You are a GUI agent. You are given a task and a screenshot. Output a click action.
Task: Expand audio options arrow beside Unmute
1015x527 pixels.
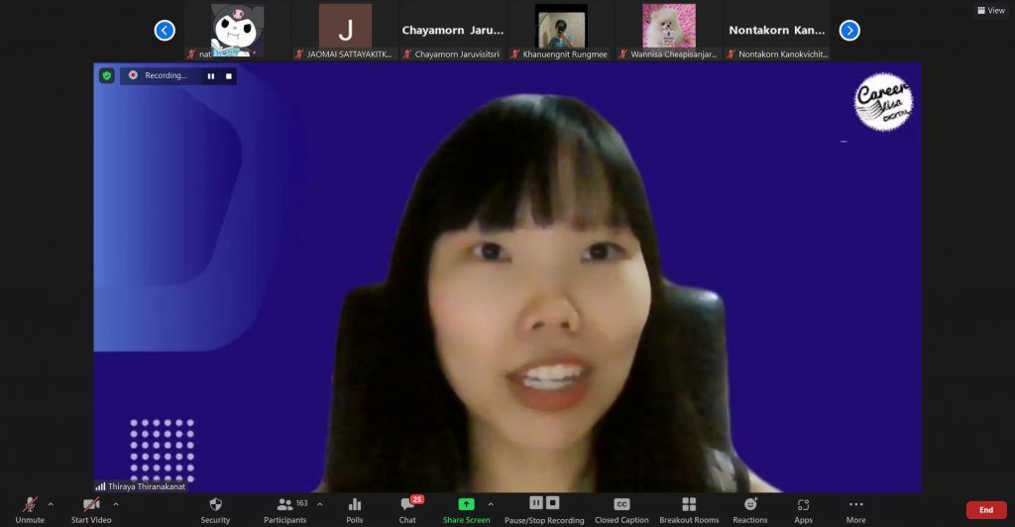click(51, 503)
